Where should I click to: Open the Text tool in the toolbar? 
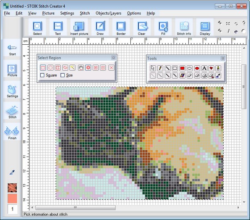[x=58, y=27]
